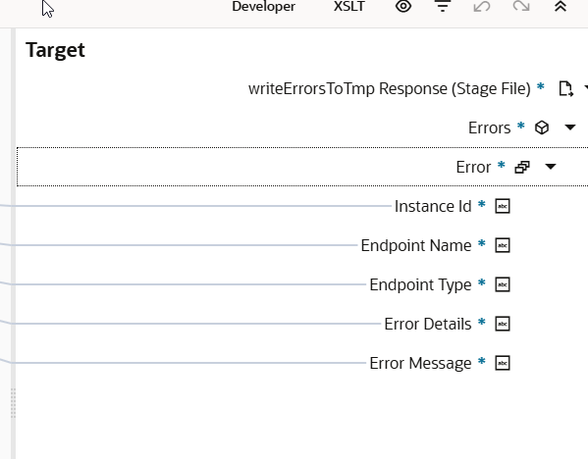Click the redo arrow icon
588x459 pixels.
point(521,6)
